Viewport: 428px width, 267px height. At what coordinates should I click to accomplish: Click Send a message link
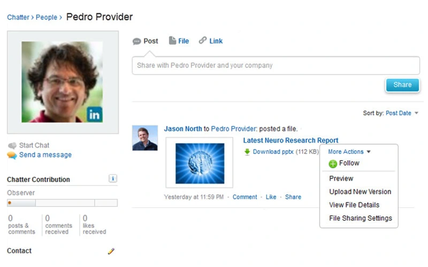[x=45, y=155]
